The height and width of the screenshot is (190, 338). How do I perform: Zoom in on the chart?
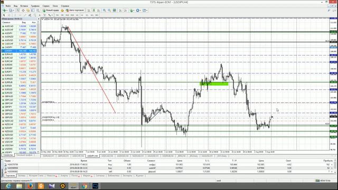(105, 11)
